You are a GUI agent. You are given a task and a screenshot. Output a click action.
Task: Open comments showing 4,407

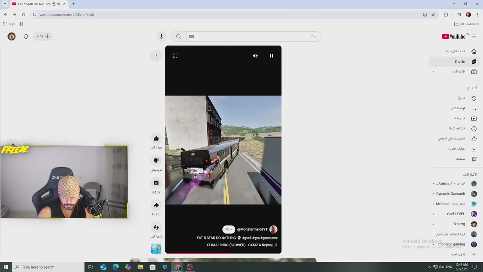click(156, 183)
